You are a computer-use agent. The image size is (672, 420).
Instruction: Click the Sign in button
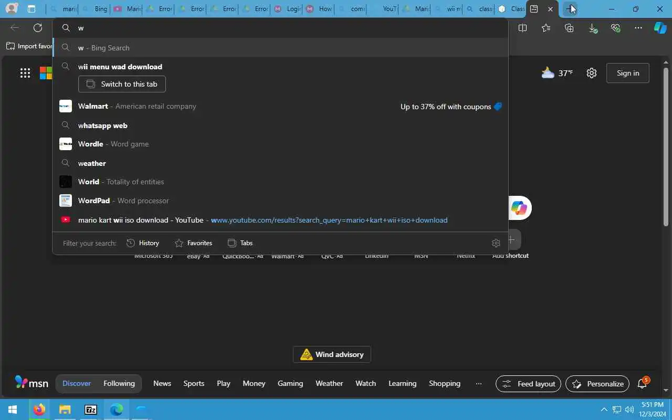click(x=628, y=73)
